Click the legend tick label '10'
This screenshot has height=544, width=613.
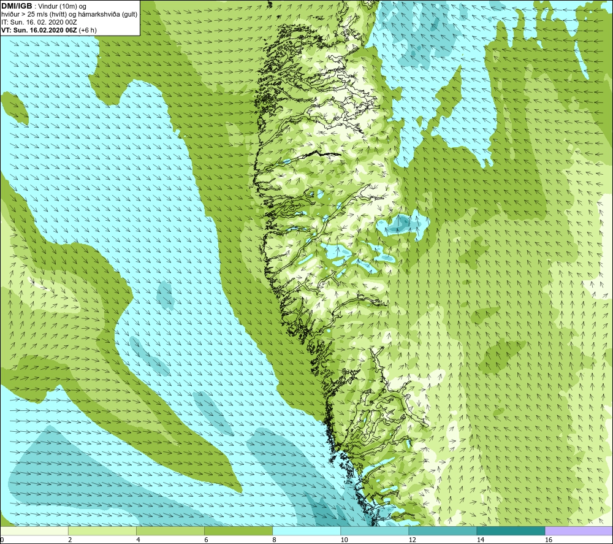[x=344, y=540]
